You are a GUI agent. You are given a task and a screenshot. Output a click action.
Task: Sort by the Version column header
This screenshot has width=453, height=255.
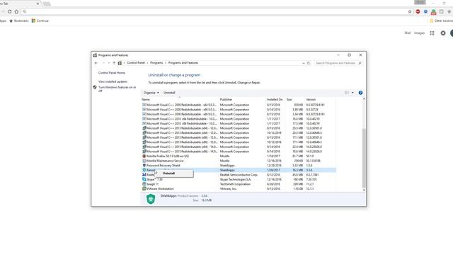coord(311,99)
